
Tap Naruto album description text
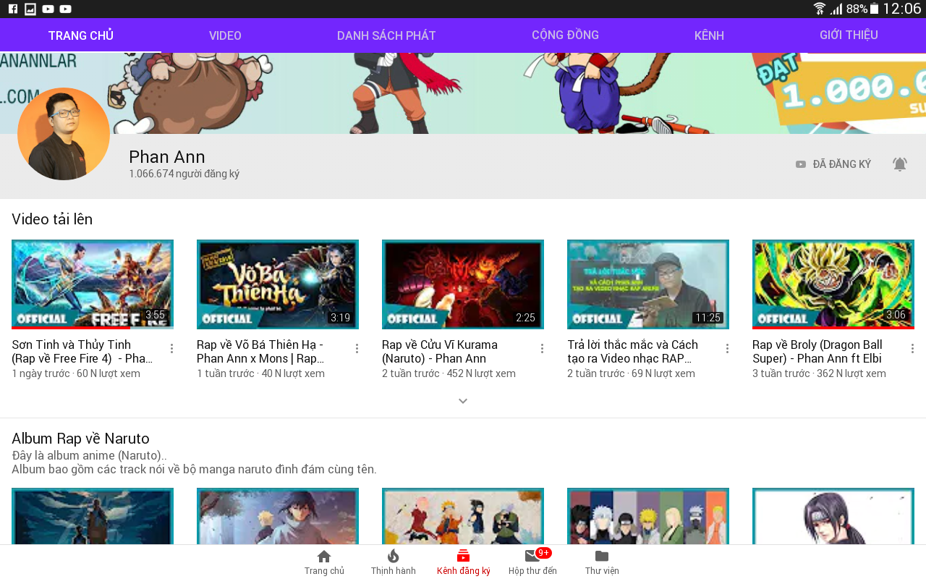[194, 462]
